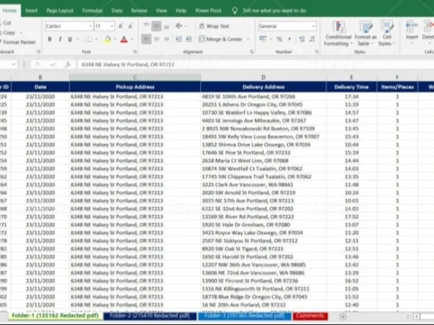434x325 pixels.
Task: Click the Format Painter button
Action: click(18, 42)
